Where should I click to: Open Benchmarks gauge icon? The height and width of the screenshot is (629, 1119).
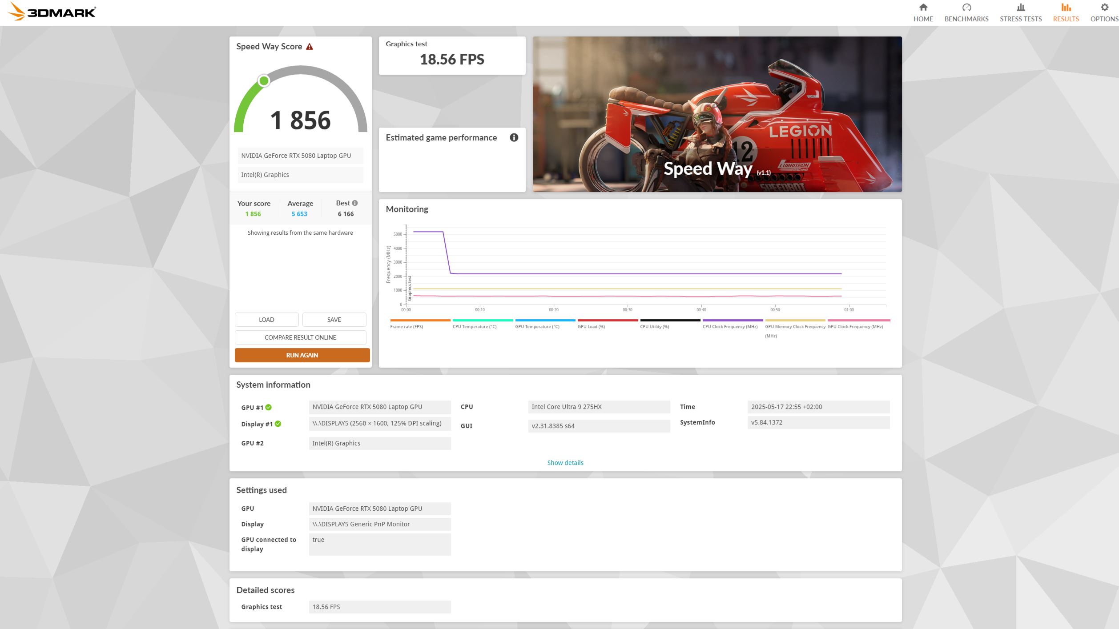click(x=966, y=7)
